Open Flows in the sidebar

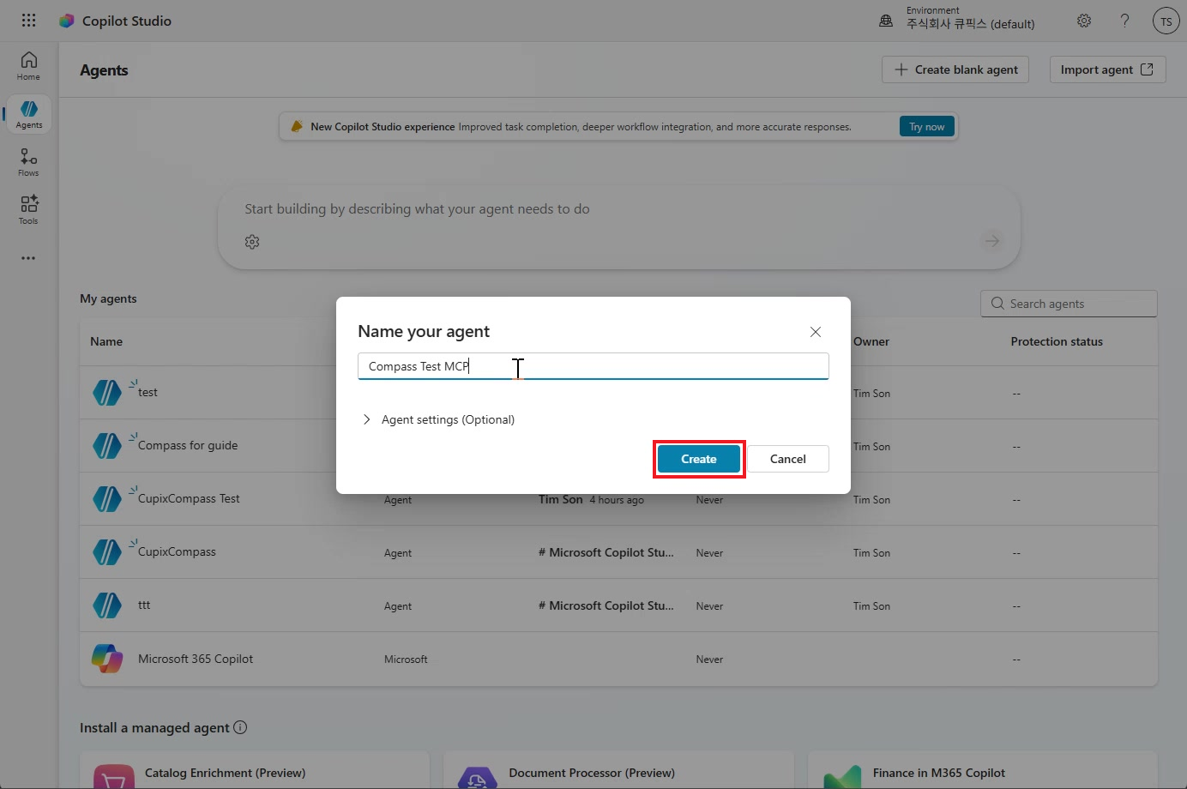(28, 162)
